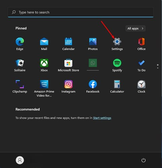The image size is (162, 168).
Task: Open the Edge browser
Action: tap(20, 44)
